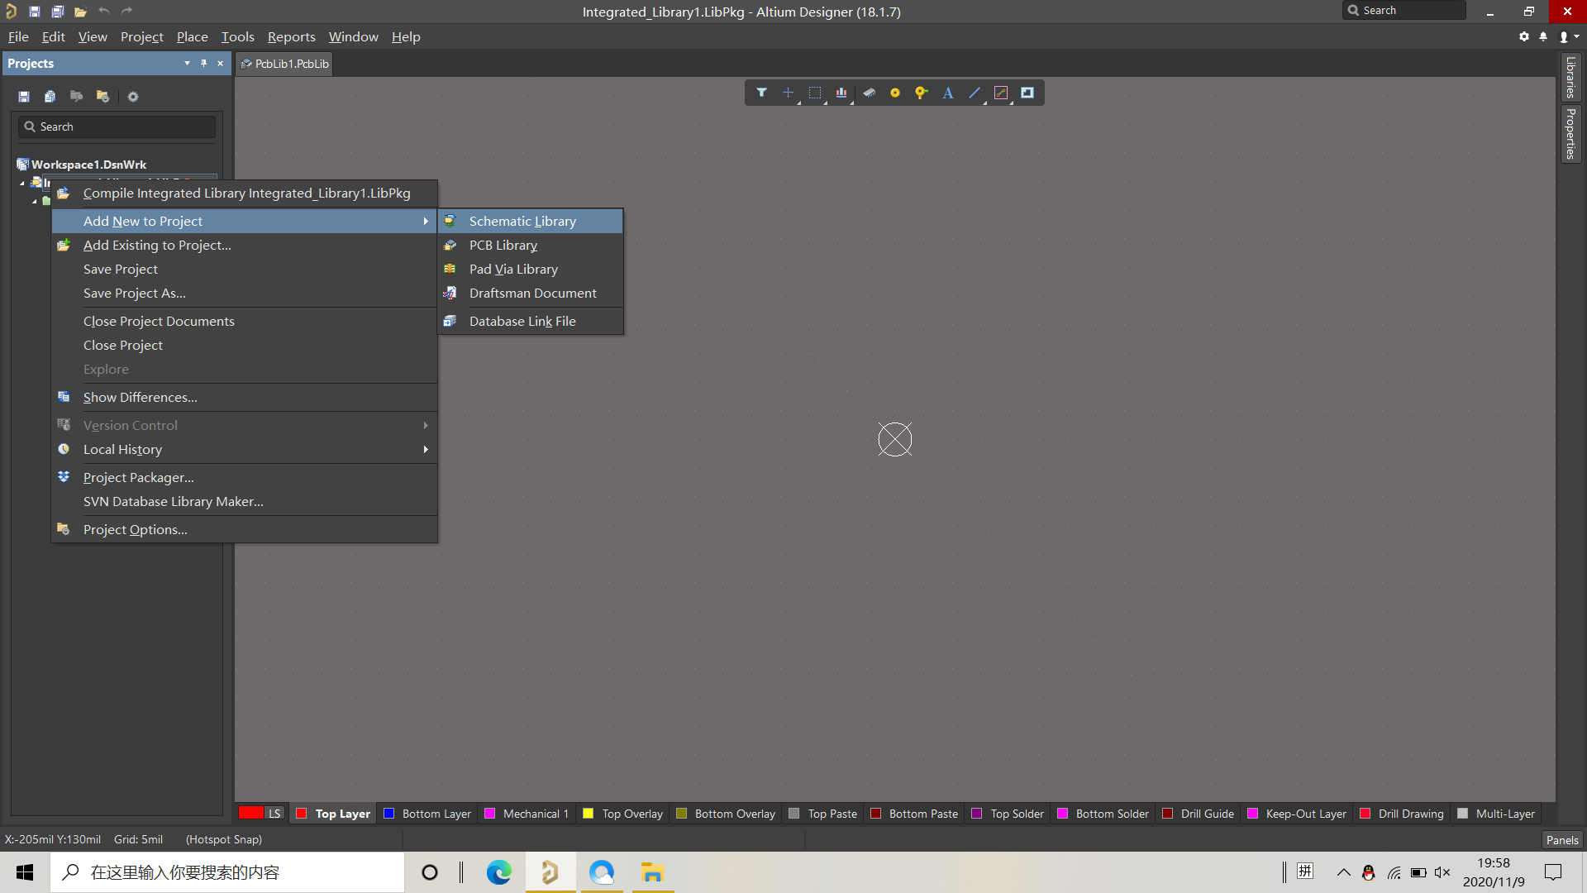Choose PCB Library from submenu

tap(531, 245)
